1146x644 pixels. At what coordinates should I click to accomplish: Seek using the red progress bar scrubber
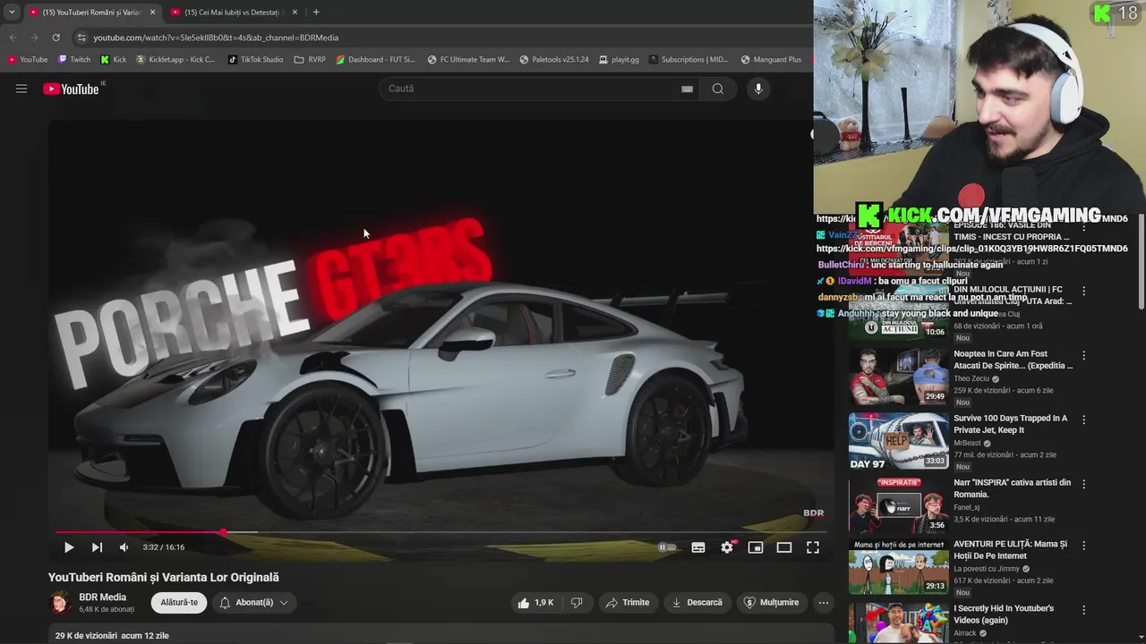pos(223,532)
